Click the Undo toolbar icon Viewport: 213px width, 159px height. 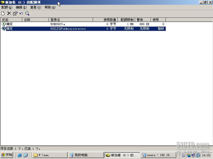pos(21,14)
